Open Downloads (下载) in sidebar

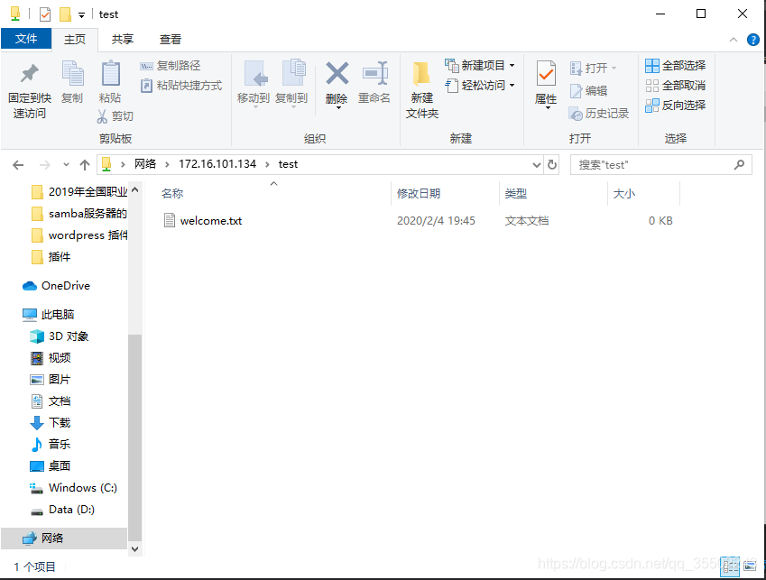(51, 423)
